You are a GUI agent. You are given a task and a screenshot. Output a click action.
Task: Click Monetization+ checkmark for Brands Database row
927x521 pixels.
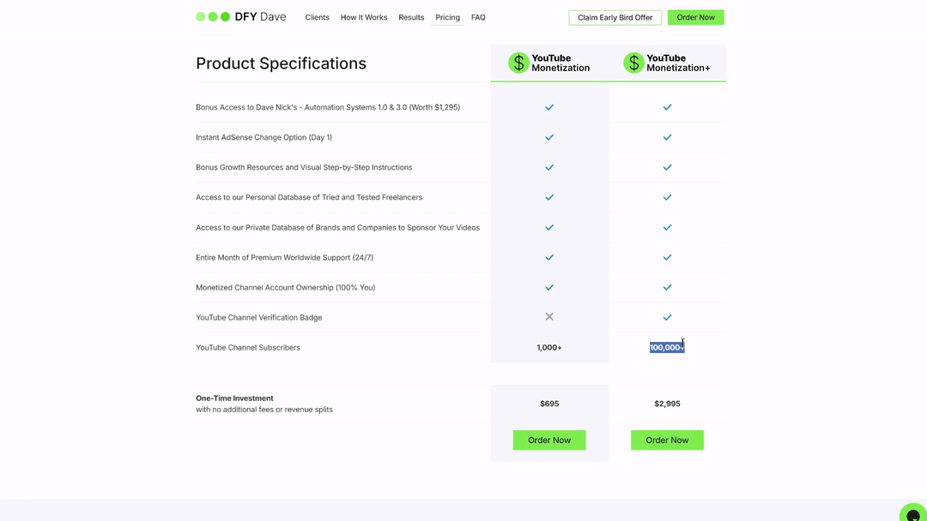[667, 227]
